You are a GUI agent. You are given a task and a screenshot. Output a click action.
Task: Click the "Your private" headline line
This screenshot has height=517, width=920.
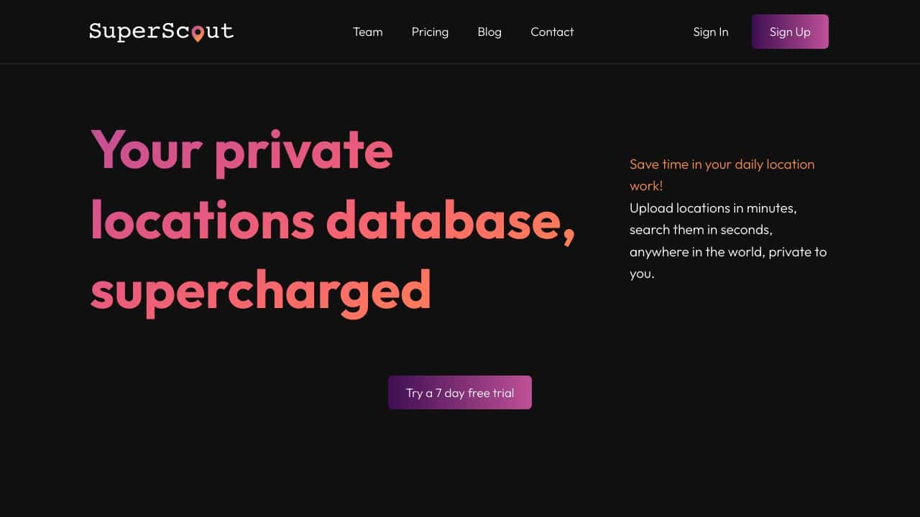click(241, 151)
